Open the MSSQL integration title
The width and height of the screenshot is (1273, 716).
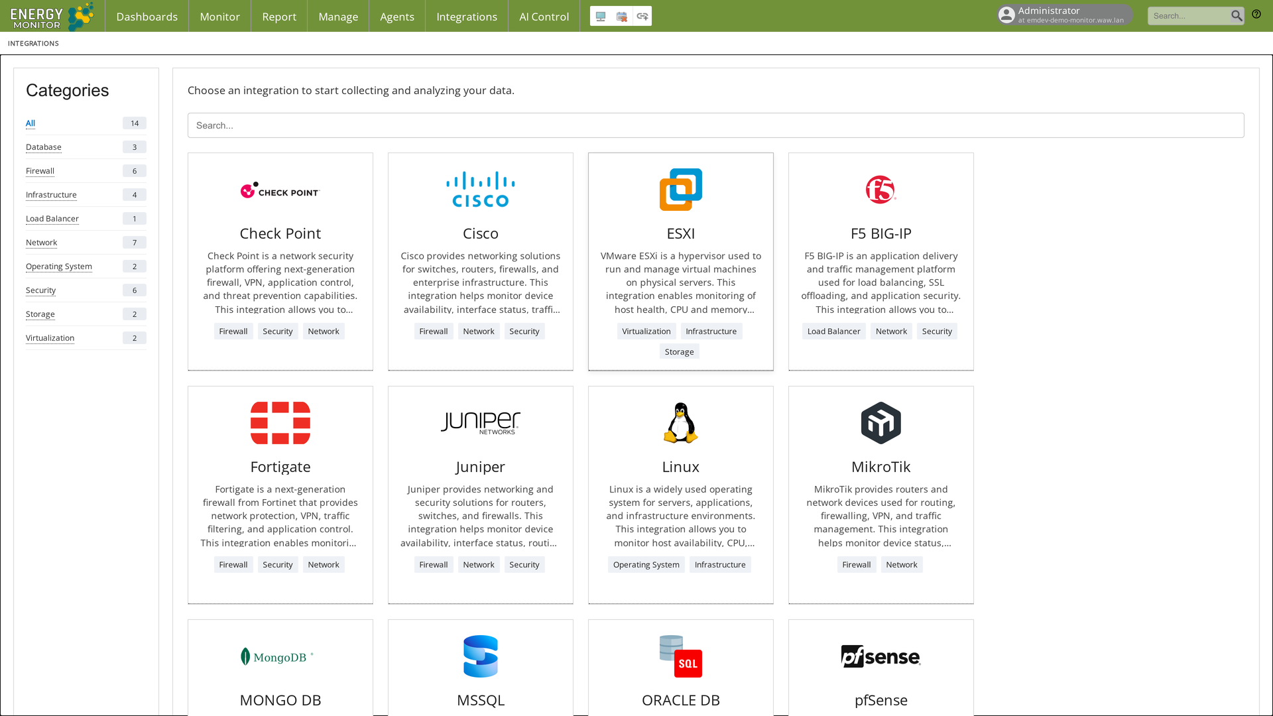[x=481, y=700]
